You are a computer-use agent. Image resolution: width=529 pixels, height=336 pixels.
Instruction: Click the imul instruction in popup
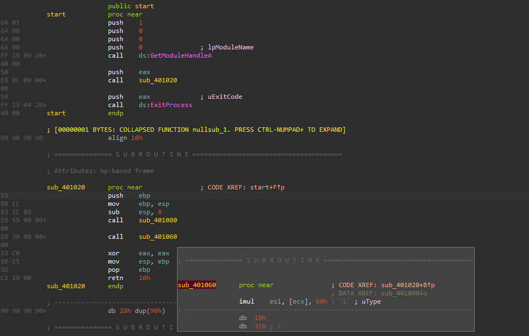(x=283, y=301)
